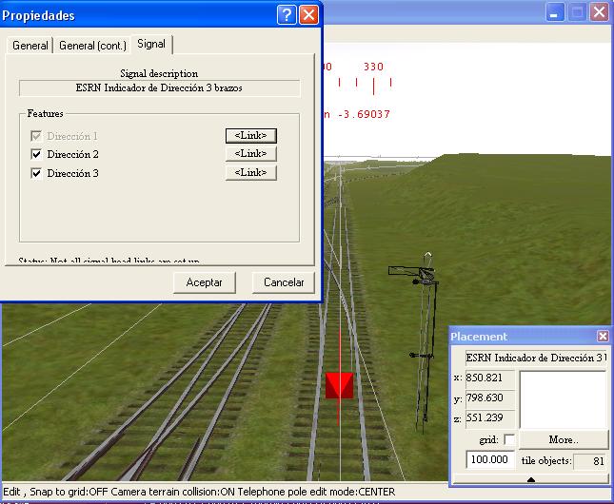Image resolution: width=614 pixels, height=504 pixels.
Task: Switch to the General tab
Action: point(30,45)
